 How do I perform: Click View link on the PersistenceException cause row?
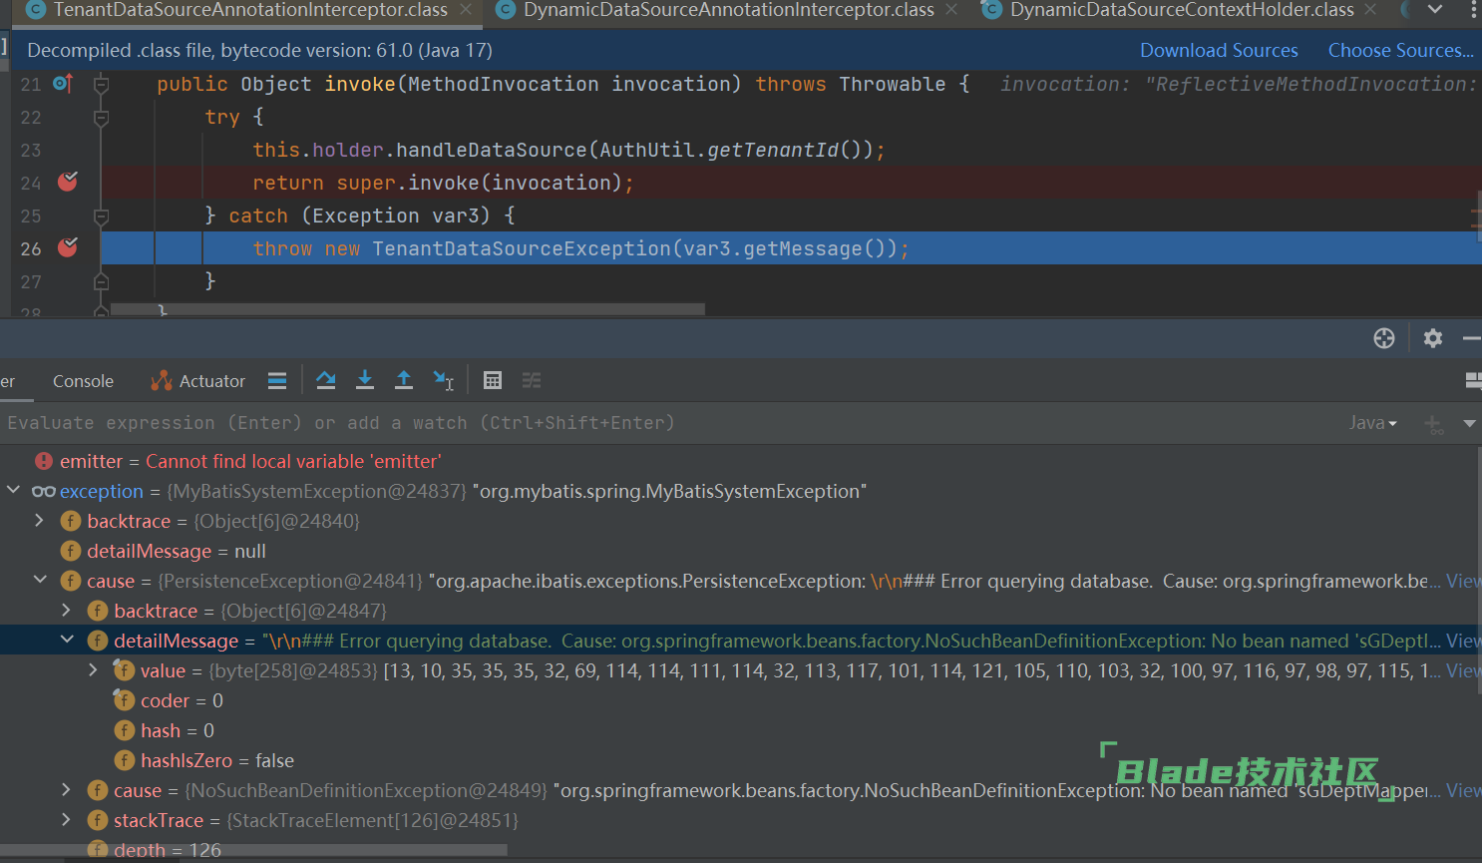[x=1463, y=581]
